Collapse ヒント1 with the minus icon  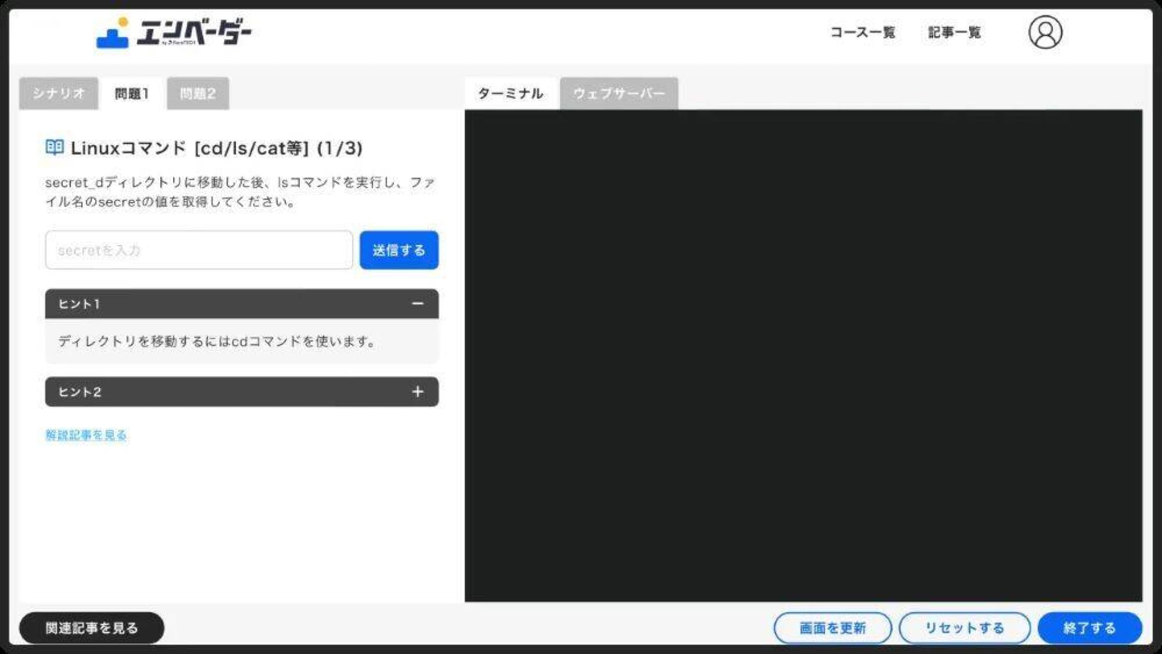417,304
